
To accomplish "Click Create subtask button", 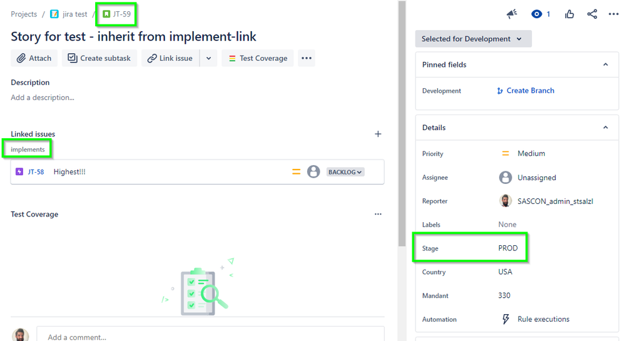I will tap(99, 58).
